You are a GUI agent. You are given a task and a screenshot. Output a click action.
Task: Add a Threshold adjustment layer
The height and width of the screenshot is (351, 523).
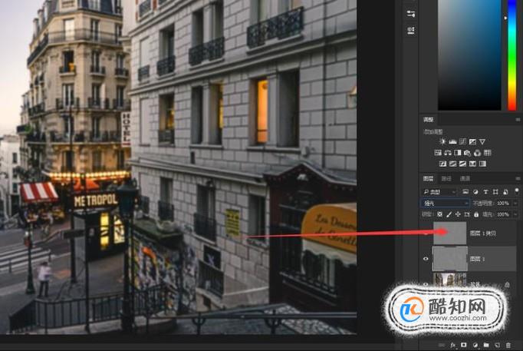pos(462,164)
